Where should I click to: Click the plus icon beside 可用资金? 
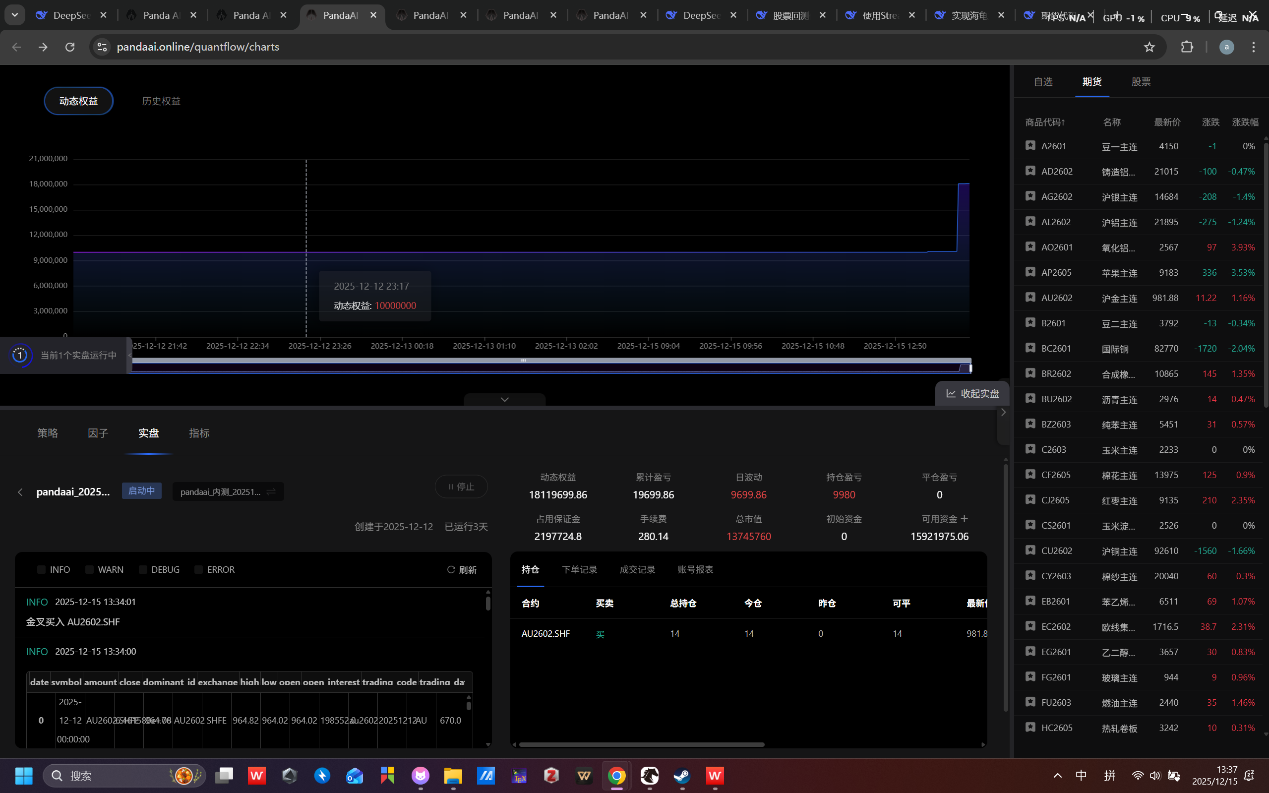965,519
